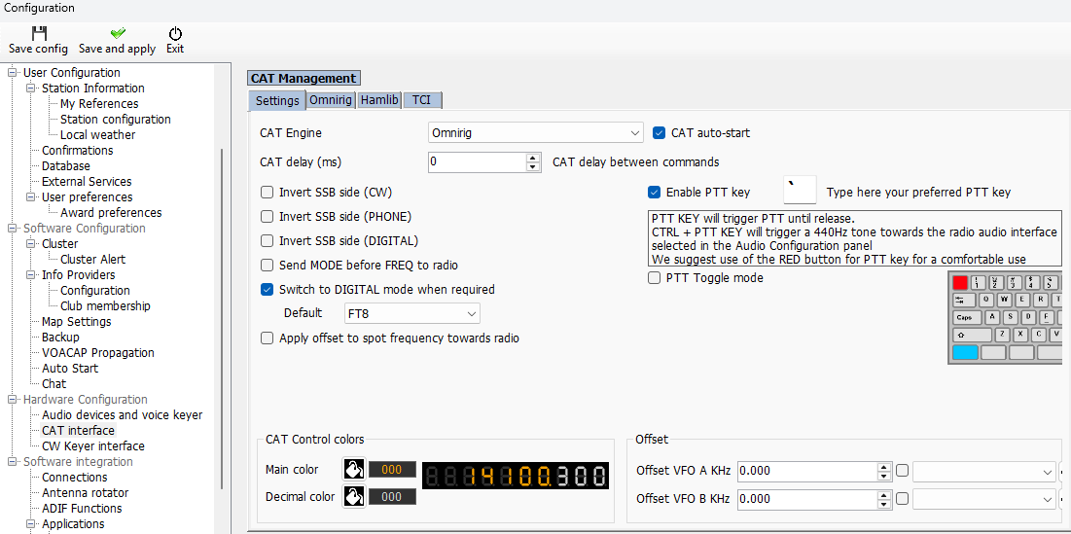Collapse the Software integration tree node

[11, 462]
